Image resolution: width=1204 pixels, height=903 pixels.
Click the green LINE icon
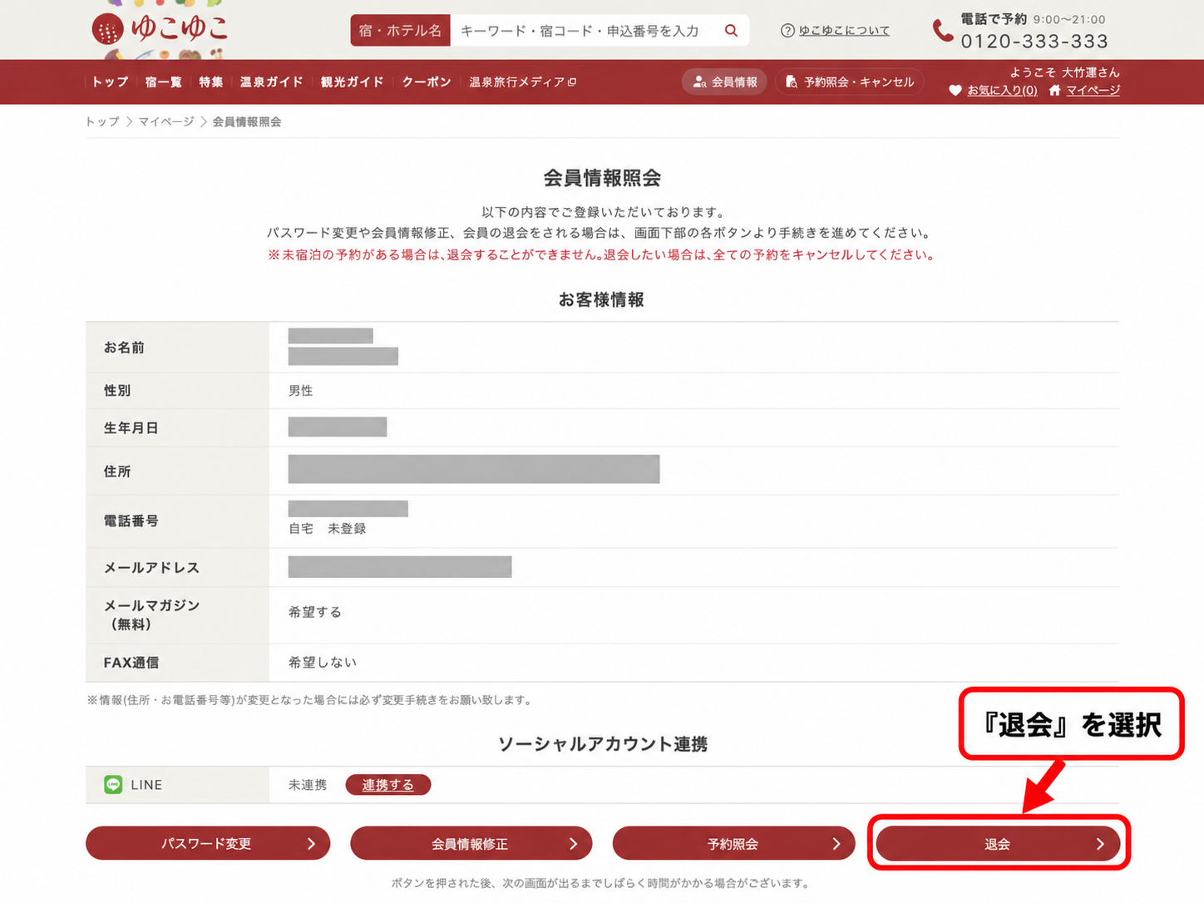point(113,784)
